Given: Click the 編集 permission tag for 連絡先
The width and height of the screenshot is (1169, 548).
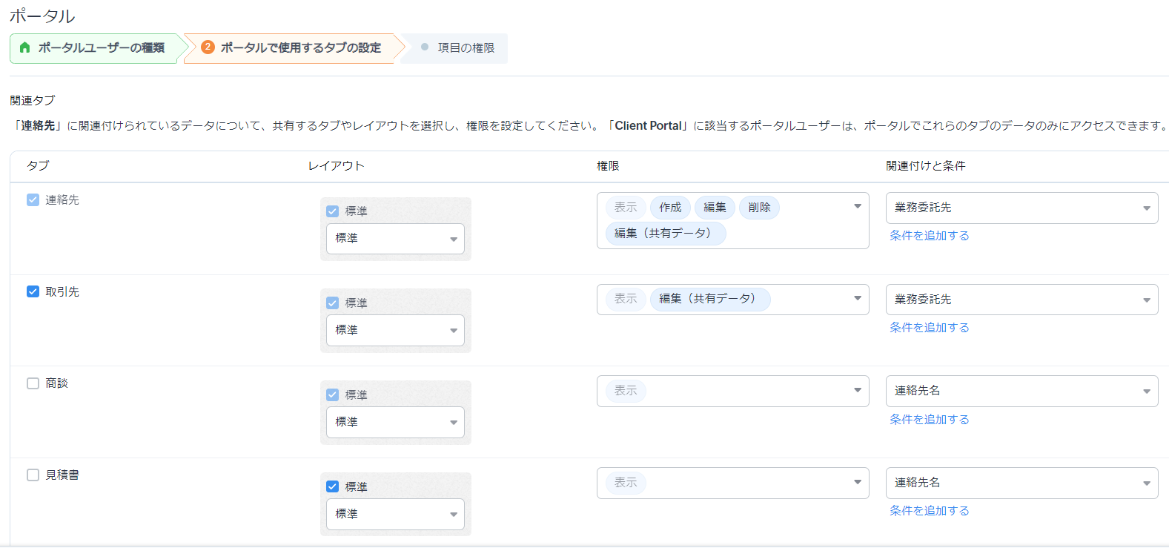Looking at the screenshot, I should [715, 208].
